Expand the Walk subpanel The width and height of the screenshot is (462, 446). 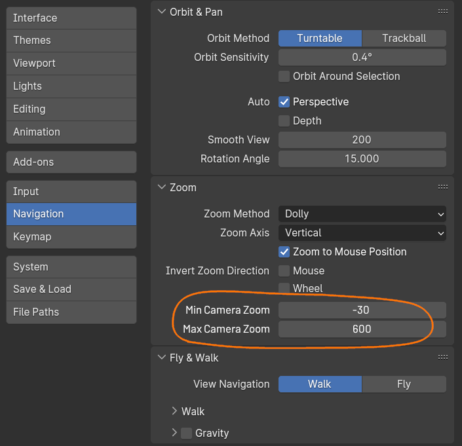[x=174, y=411]
